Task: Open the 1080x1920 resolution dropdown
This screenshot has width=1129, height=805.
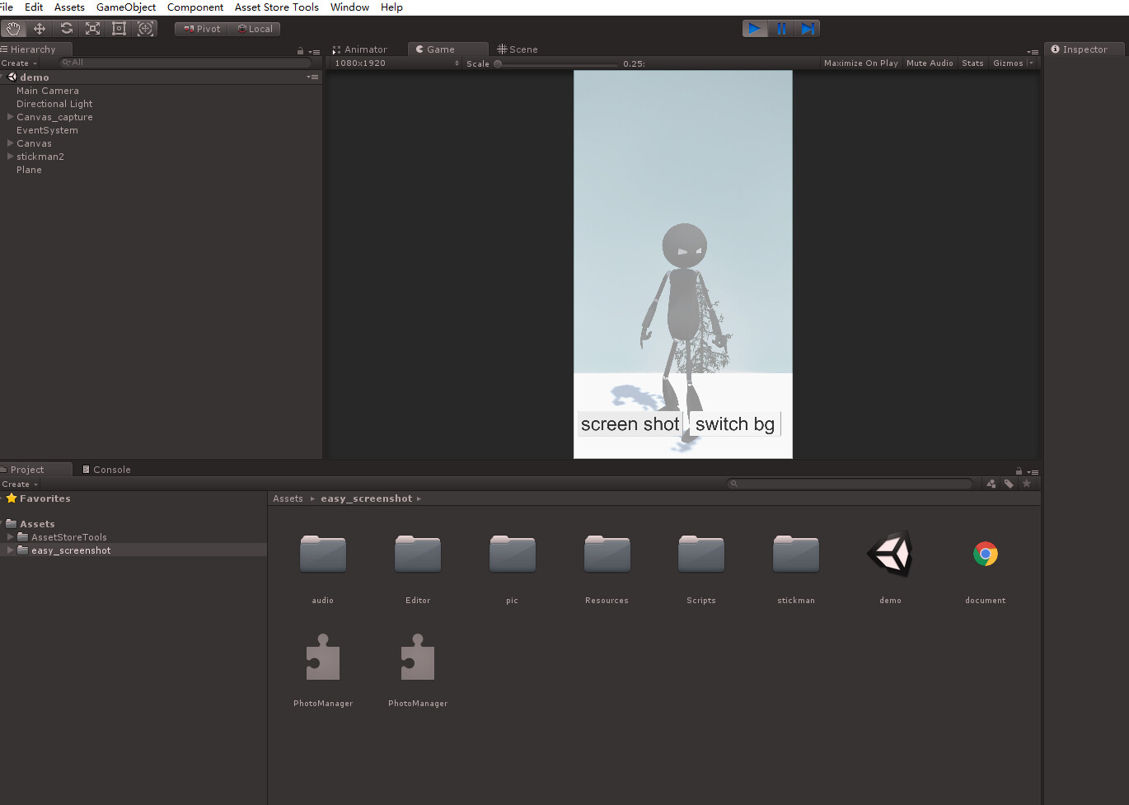Action: click(x=396, y=63)
